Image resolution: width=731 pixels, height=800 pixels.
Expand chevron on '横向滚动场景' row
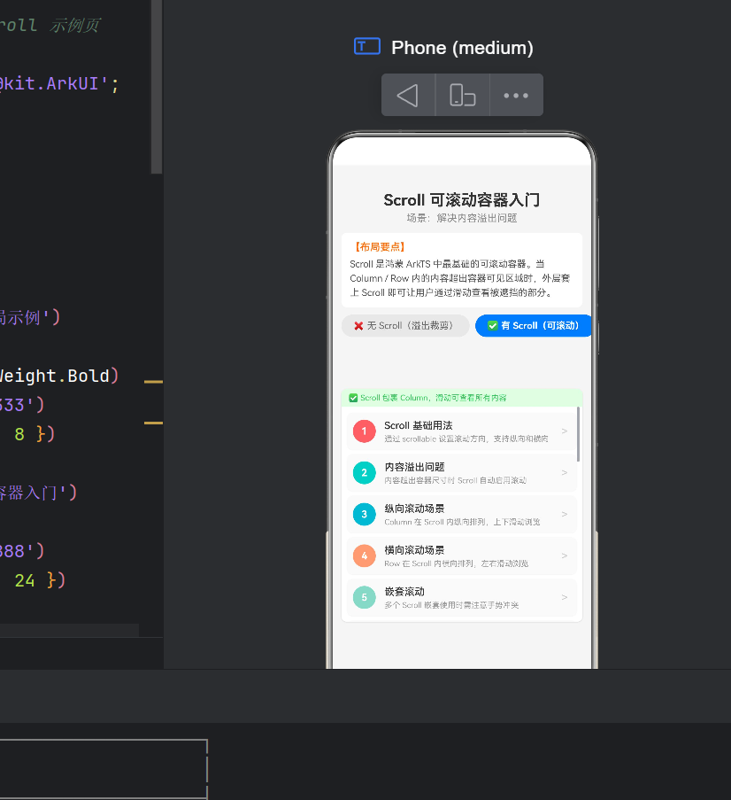565,556
